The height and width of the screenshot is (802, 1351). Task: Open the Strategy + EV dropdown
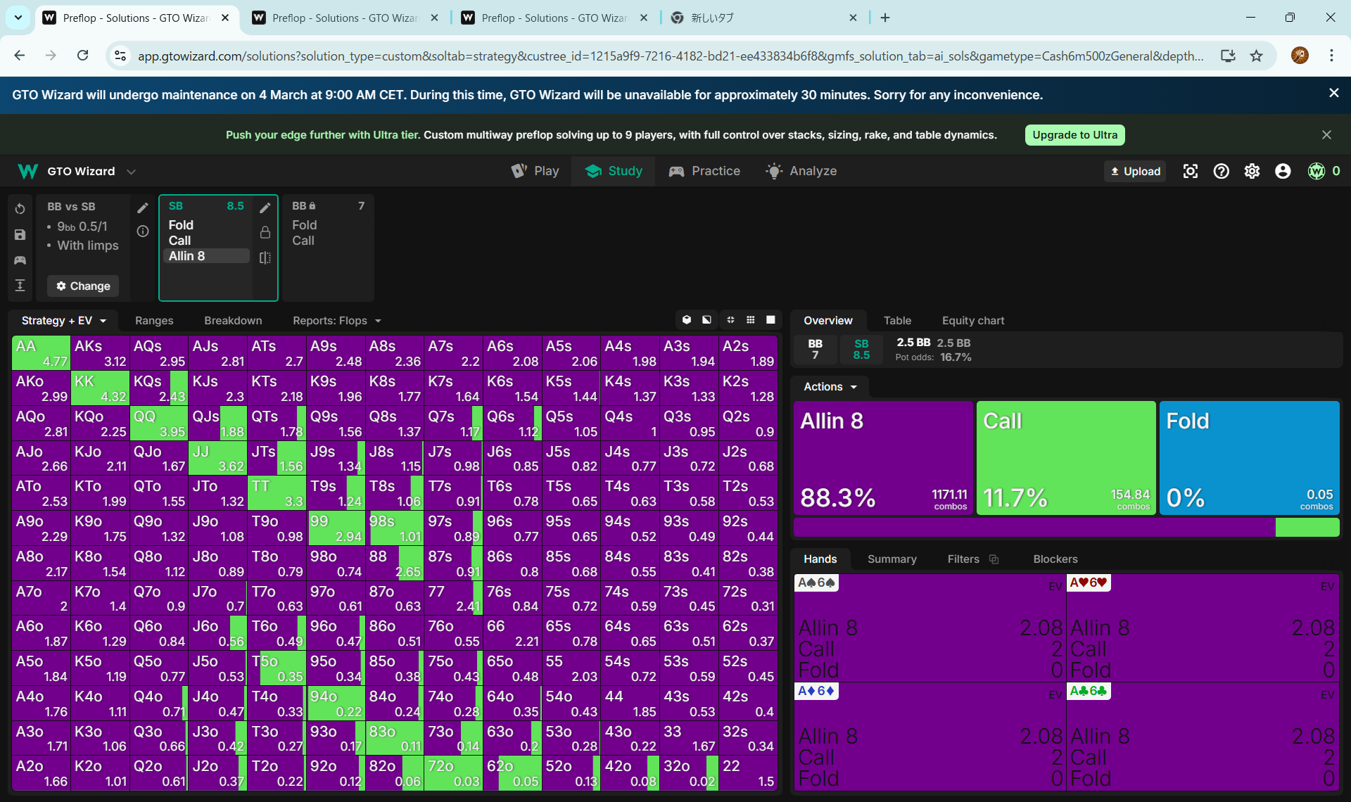[x=63, y=321]
